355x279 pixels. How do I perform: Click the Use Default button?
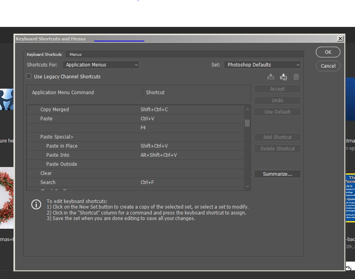[277, 112]
